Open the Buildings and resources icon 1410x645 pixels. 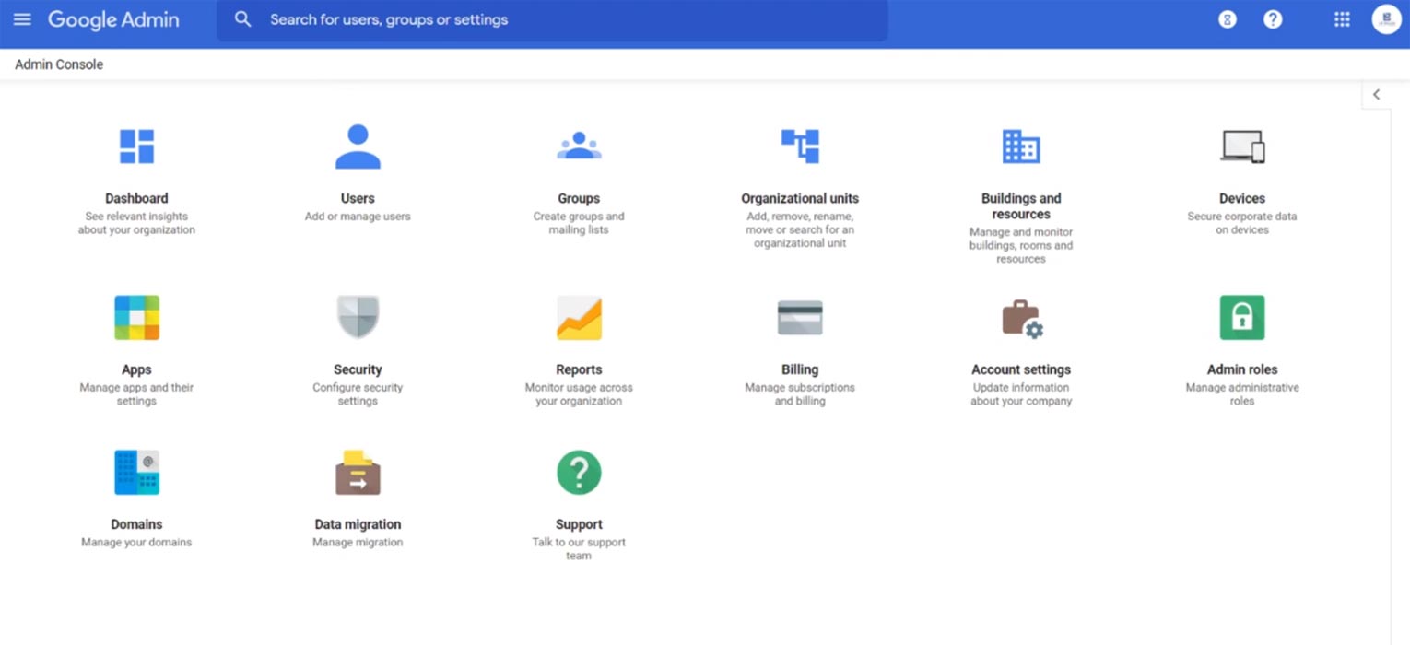pyautogui.click(x=1021, y=147)
